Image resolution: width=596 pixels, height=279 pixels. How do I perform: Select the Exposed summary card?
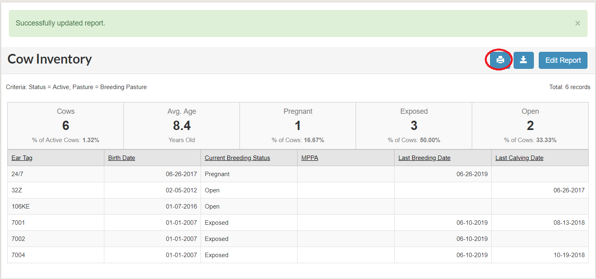pyautogui.click(x=414, y=125)
